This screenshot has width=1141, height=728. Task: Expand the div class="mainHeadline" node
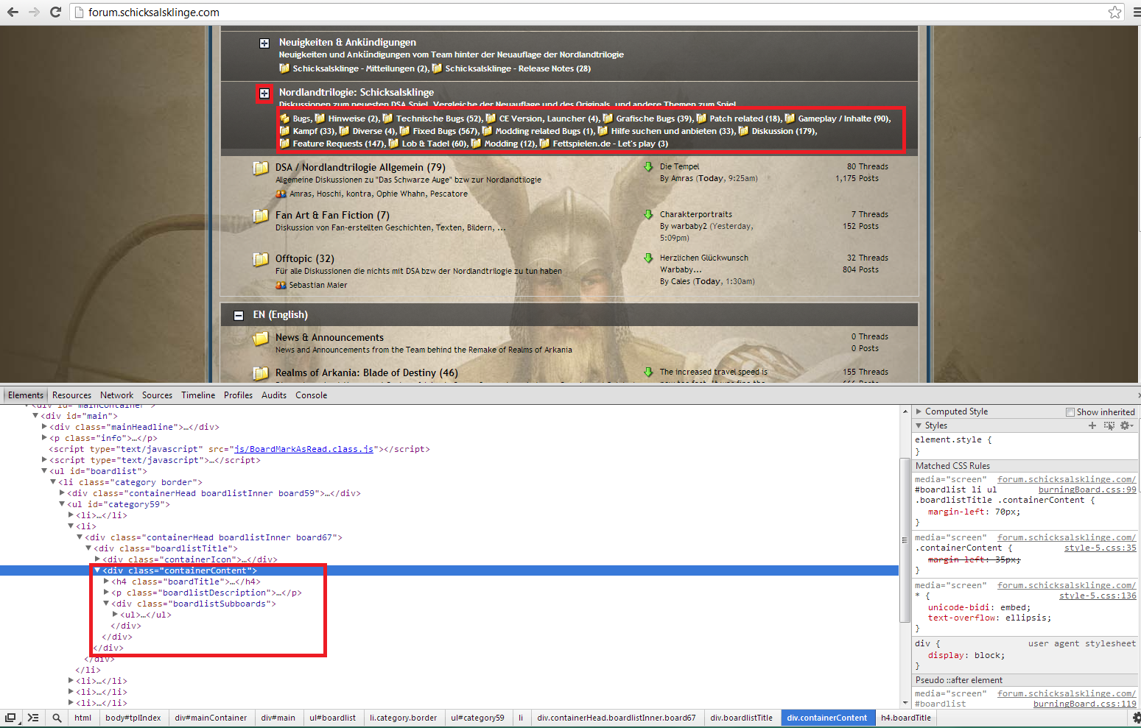(44, 427)
